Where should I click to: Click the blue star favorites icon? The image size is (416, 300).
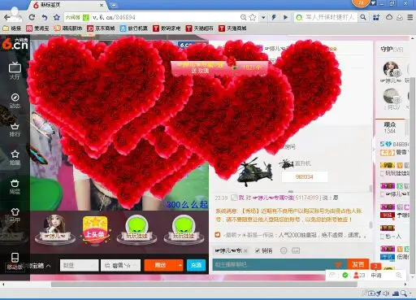[57, 17]
